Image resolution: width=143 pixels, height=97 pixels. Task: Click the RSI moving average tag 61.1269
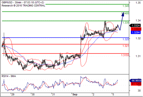click(x=136, y=84)
